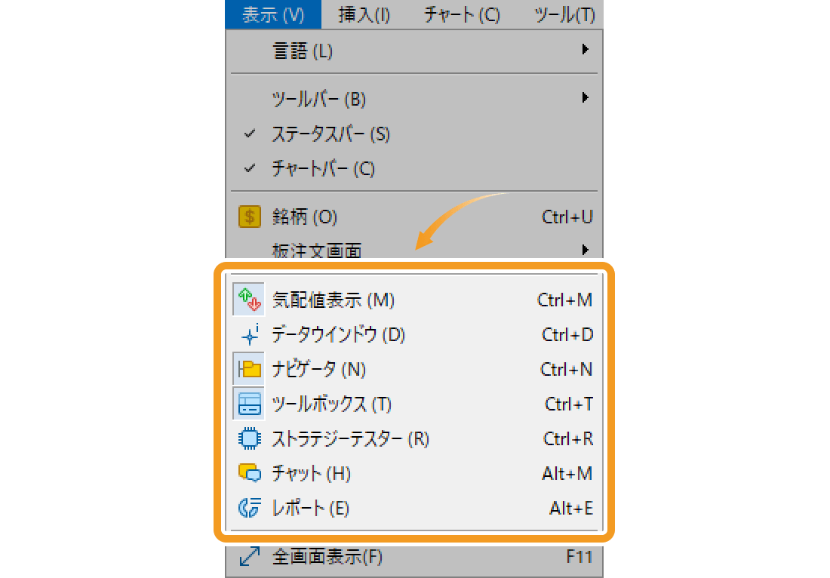Click the Data Window crosshair icon
830x578 pixels.
[x=249, y=334]
